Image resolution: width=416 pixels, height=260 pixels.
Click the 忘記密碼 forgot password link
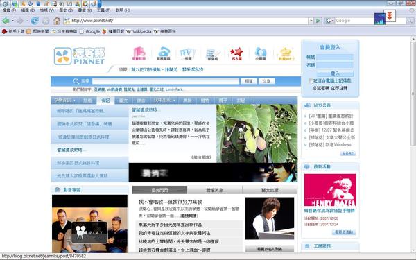(x=321, y=88)
